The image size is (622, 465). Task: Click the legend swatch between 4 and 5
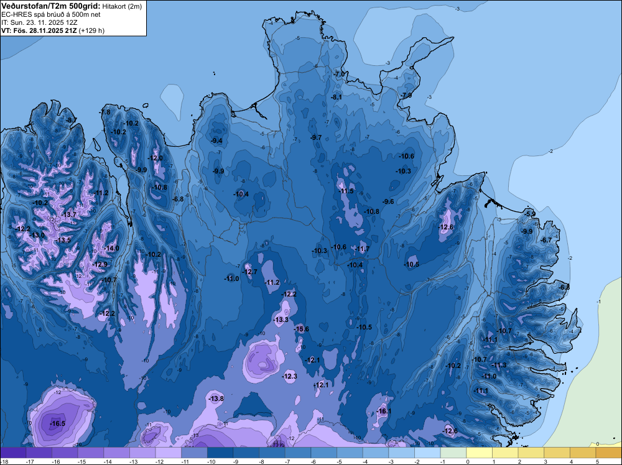click(583, 453)
